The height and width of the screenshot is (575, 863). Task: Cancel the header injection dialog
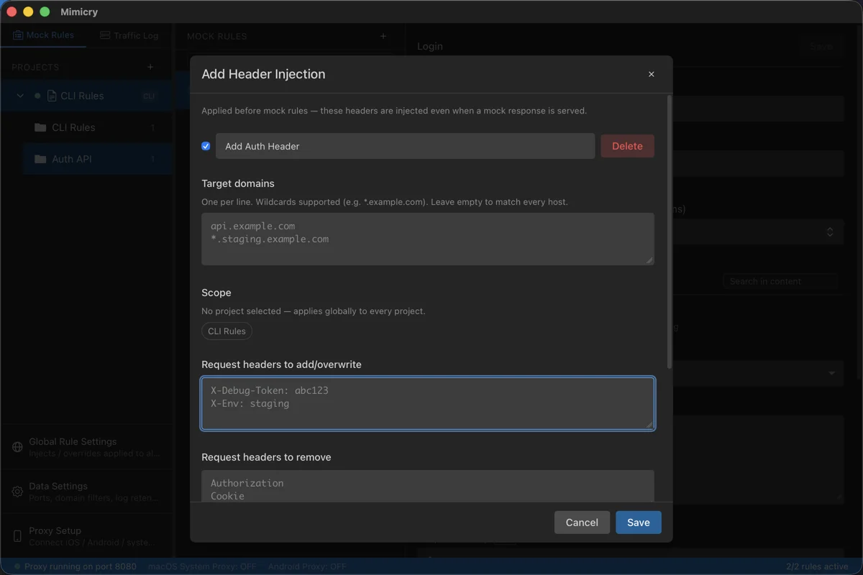[582, 523]
